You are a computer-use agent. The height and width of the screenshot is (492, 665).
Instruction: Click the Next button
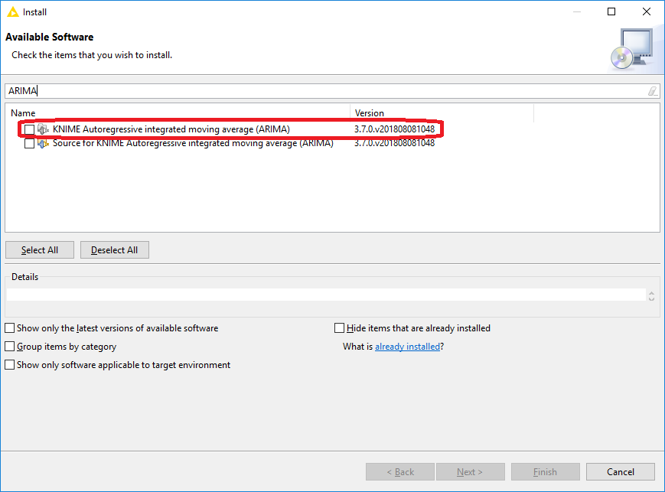pyautogui.click(x=471, y=471)
